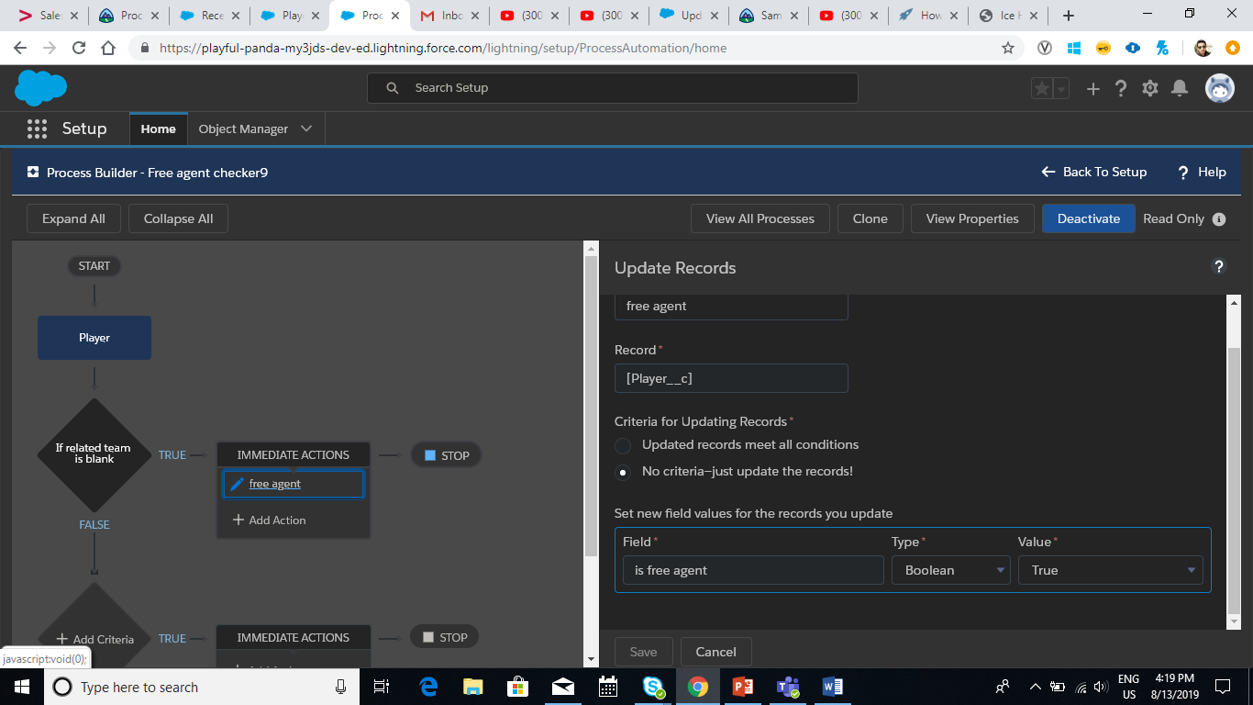
Task: Click the properties panel scrollbar down arrow
Action: [x=1234, y=621]
